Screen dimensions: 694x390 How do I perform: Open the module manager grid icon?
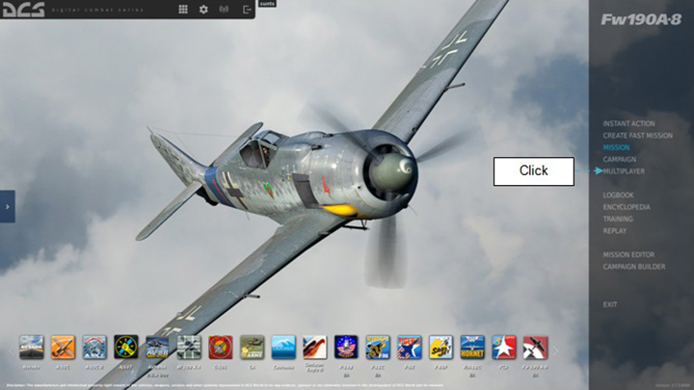(x=183, y=9)
